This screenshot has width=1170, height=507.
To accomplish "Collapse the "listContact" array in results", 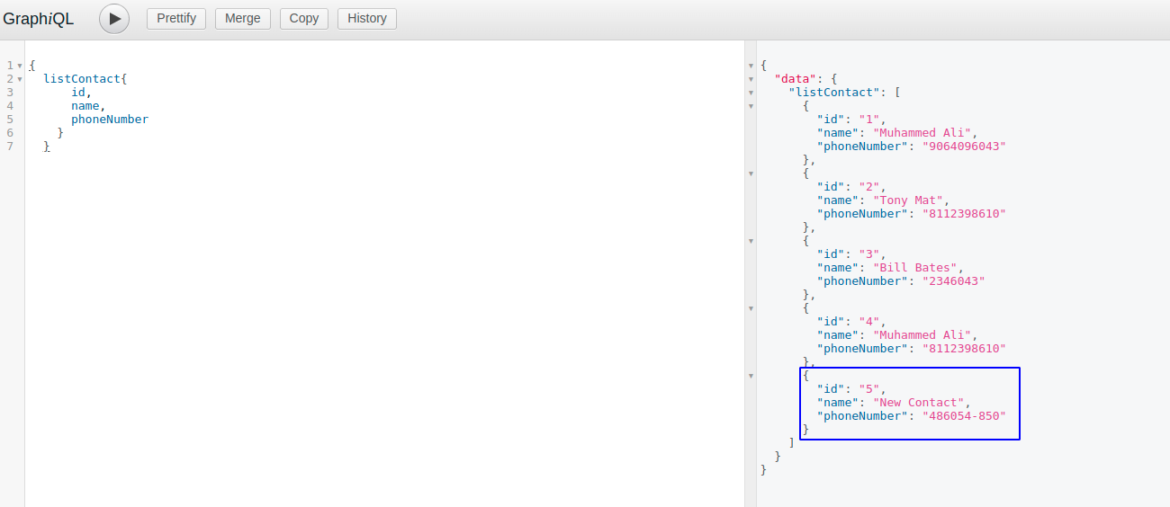I will pyautogui.click(x=751, y=93).
